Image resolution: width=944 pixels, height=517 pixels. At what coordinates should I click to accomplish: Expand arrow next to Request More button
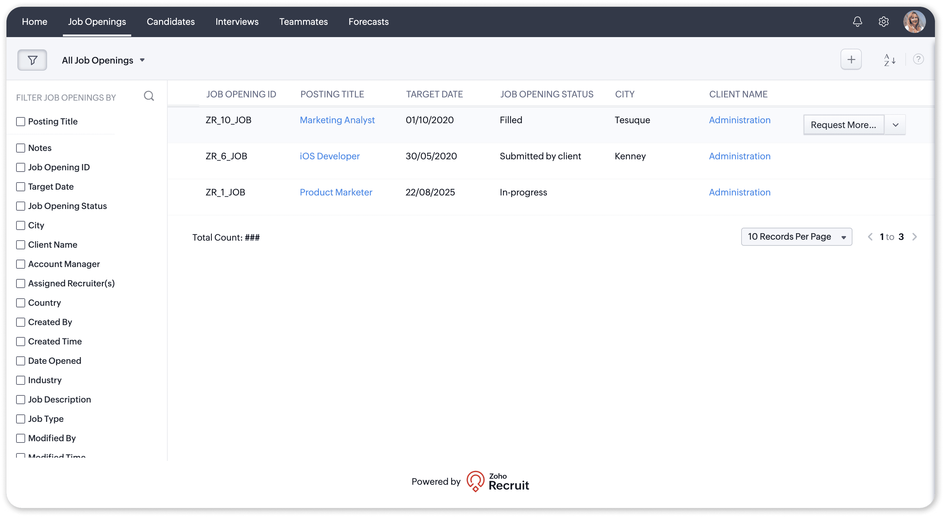click(x=895, y=125)
